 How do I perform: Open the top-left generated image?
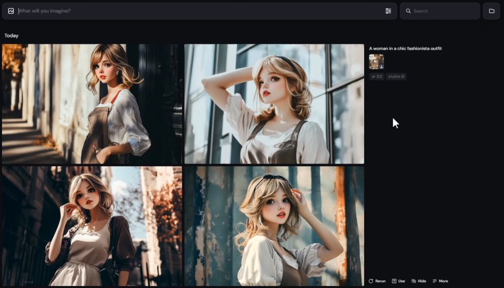click(92, 104)
